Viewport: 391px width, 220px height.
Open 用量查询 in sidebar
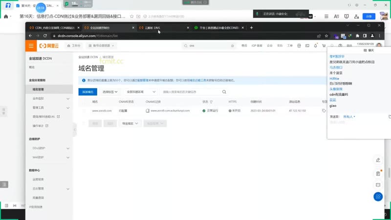(x=38, y=198)
